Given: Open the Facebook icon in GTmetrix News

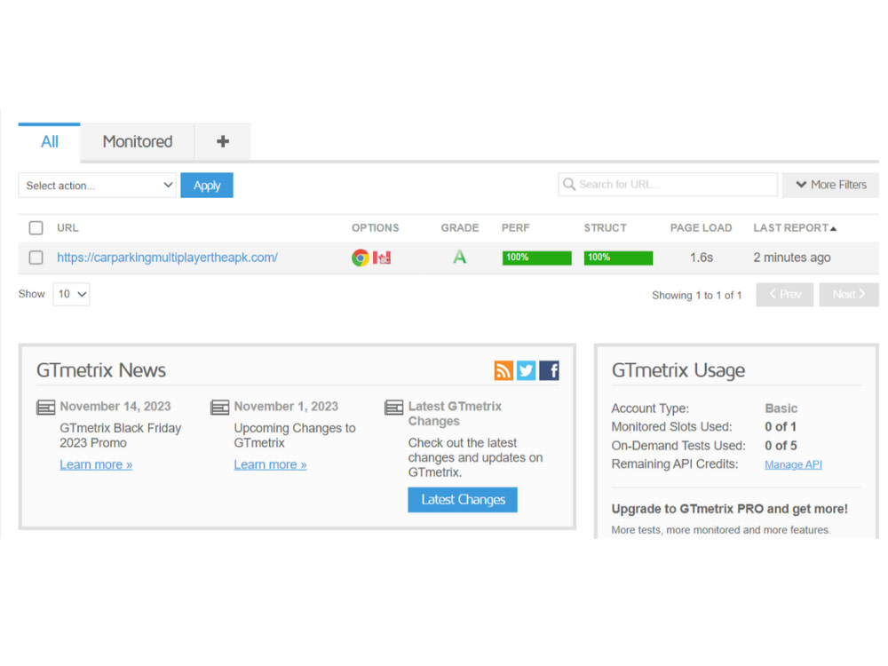Looking at the screenshot, I should (549, 370).
